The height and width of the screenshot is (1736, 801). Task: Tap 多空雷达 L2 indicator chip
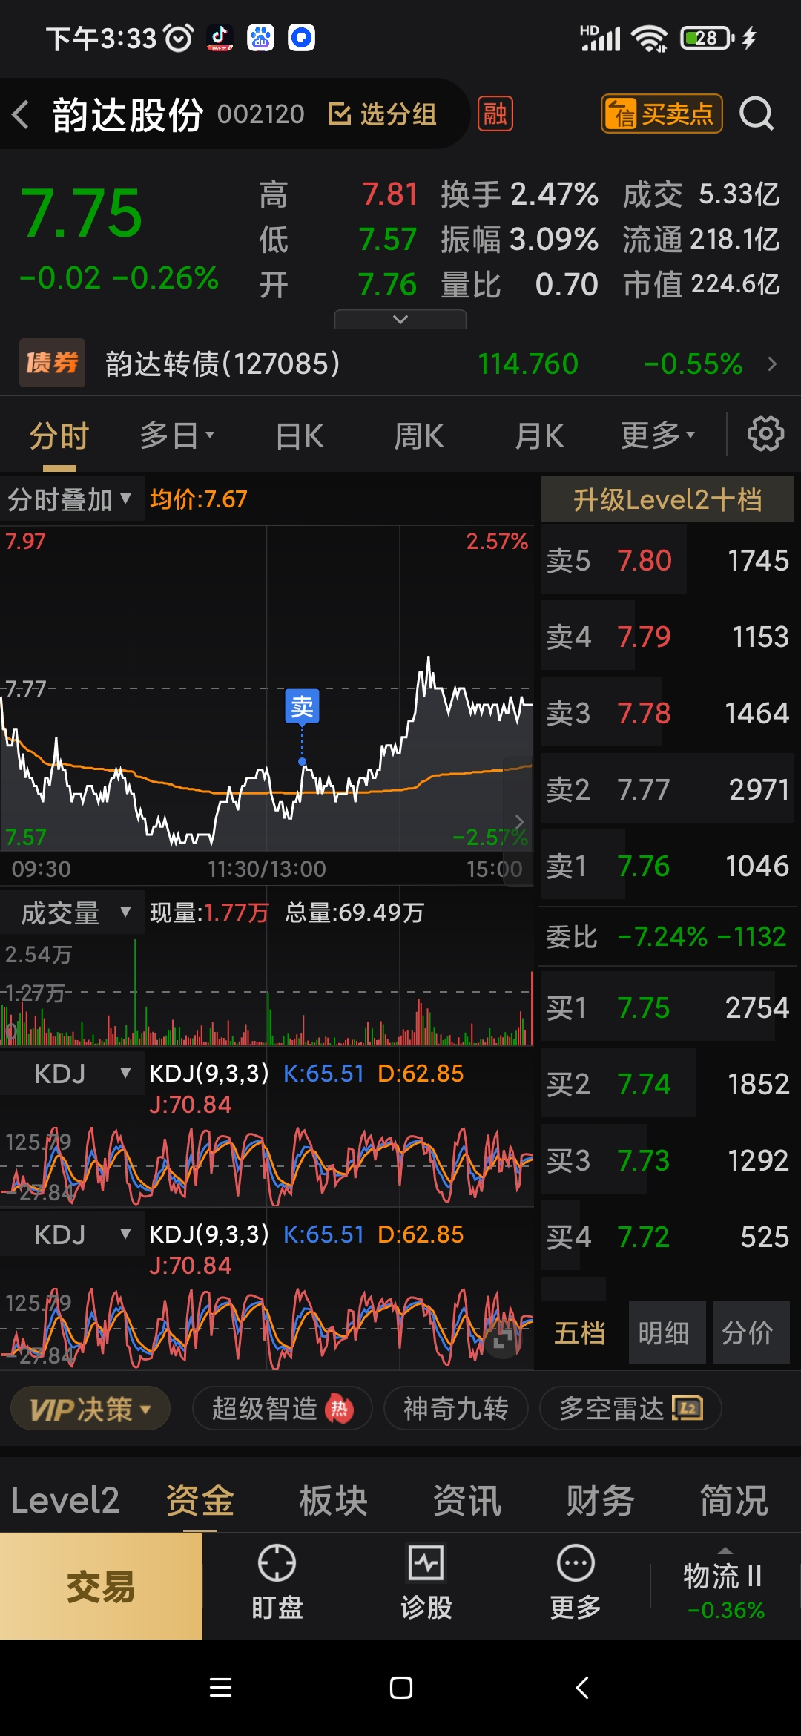(630, 1408)
